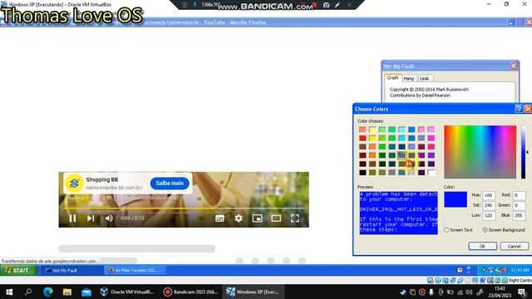Switch to Oracle VM VirtualBox taskbar item

click(x=127, y=292)
